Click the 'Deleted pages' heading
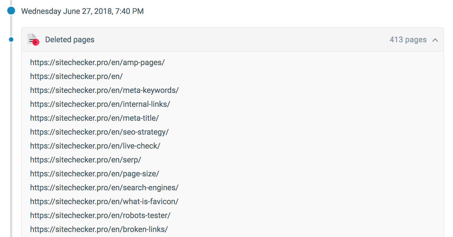 point(70,40)
